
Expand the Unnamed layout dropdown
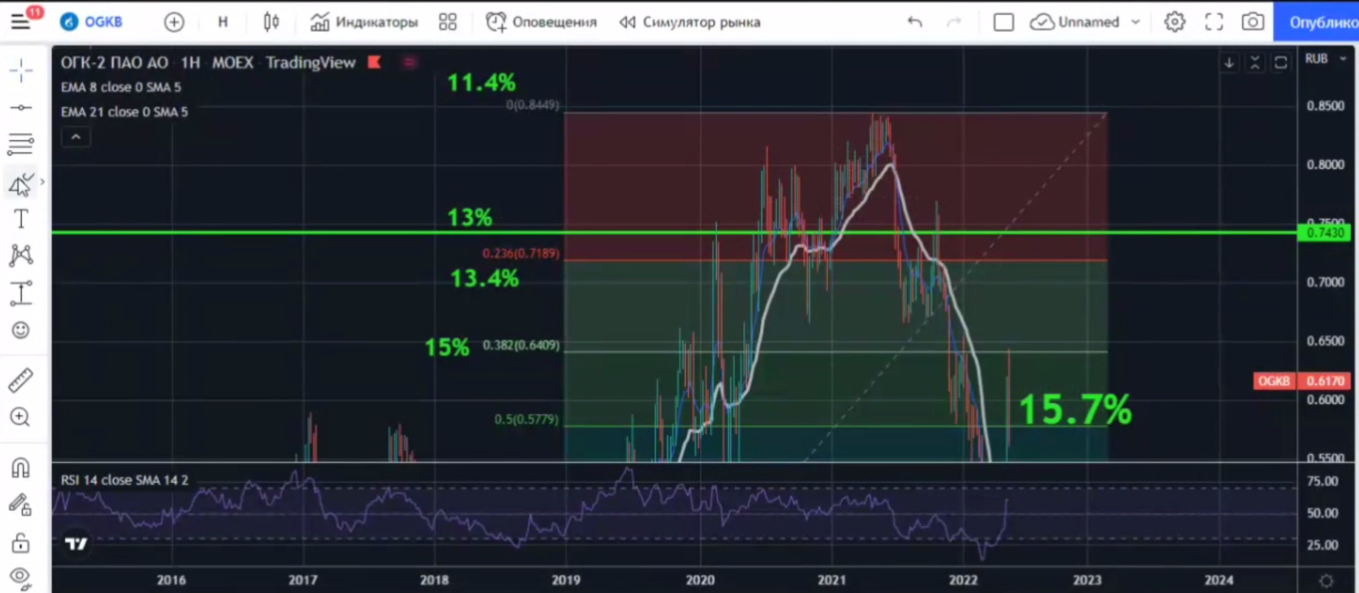[1135, 22]
